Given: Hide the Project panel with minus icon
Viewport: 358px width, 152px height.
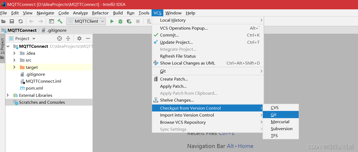Looking at the screenshot, I should coord(88,38).
